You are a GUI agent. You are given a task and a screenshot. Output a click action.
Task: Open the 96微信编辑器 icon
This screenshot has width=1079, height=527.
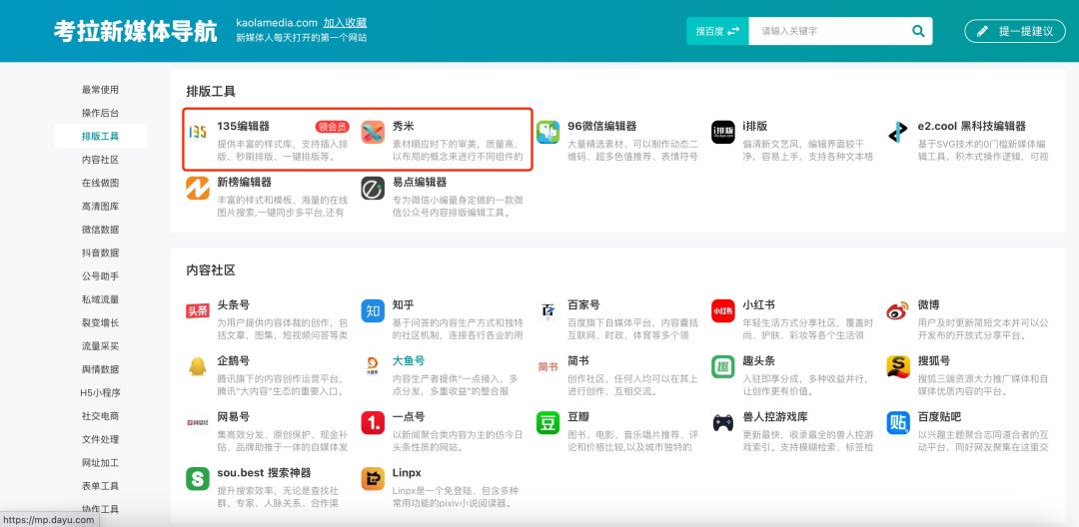(548, 132)
